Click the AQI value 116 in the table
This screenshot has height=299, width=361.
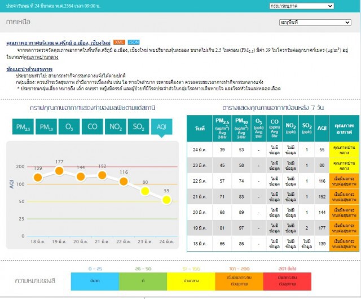coord(322,181)
